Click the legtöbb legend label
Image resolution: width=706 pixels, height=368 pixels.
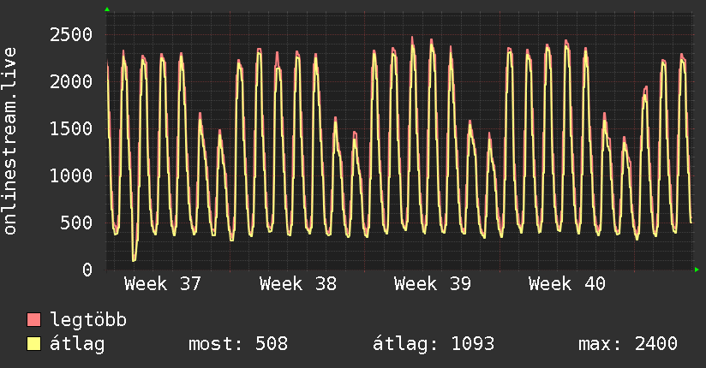[x=88, y=320]
